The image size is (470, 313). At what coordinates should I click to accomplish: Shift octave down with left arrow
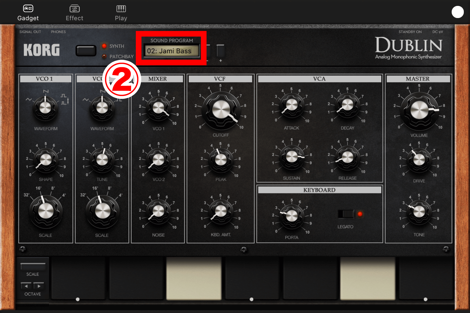[x=26, y=286]
